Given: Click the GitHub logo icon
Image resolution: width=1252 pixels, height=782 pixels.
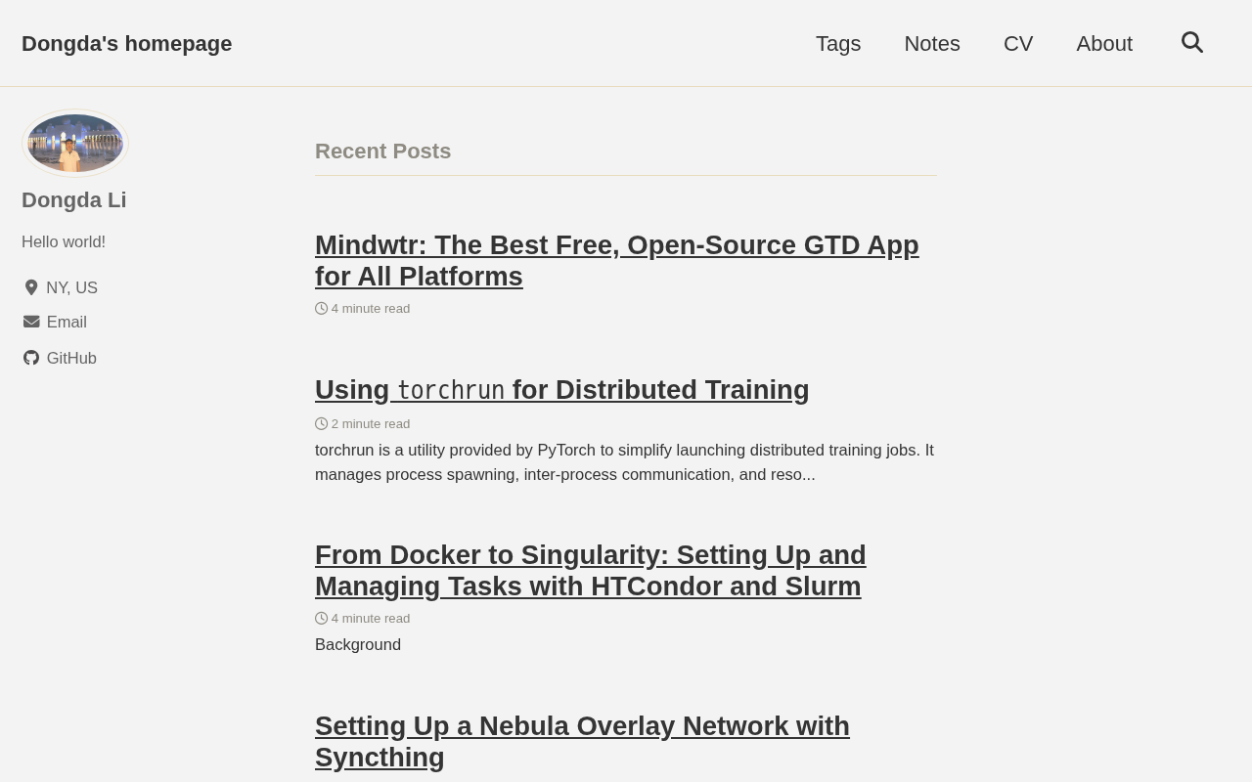Looking at the screenshot, I should (31, 358).
